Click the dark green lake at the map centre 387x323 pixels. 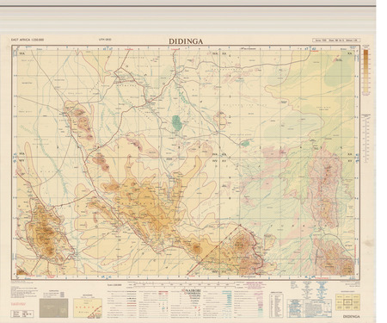(178, 122)
